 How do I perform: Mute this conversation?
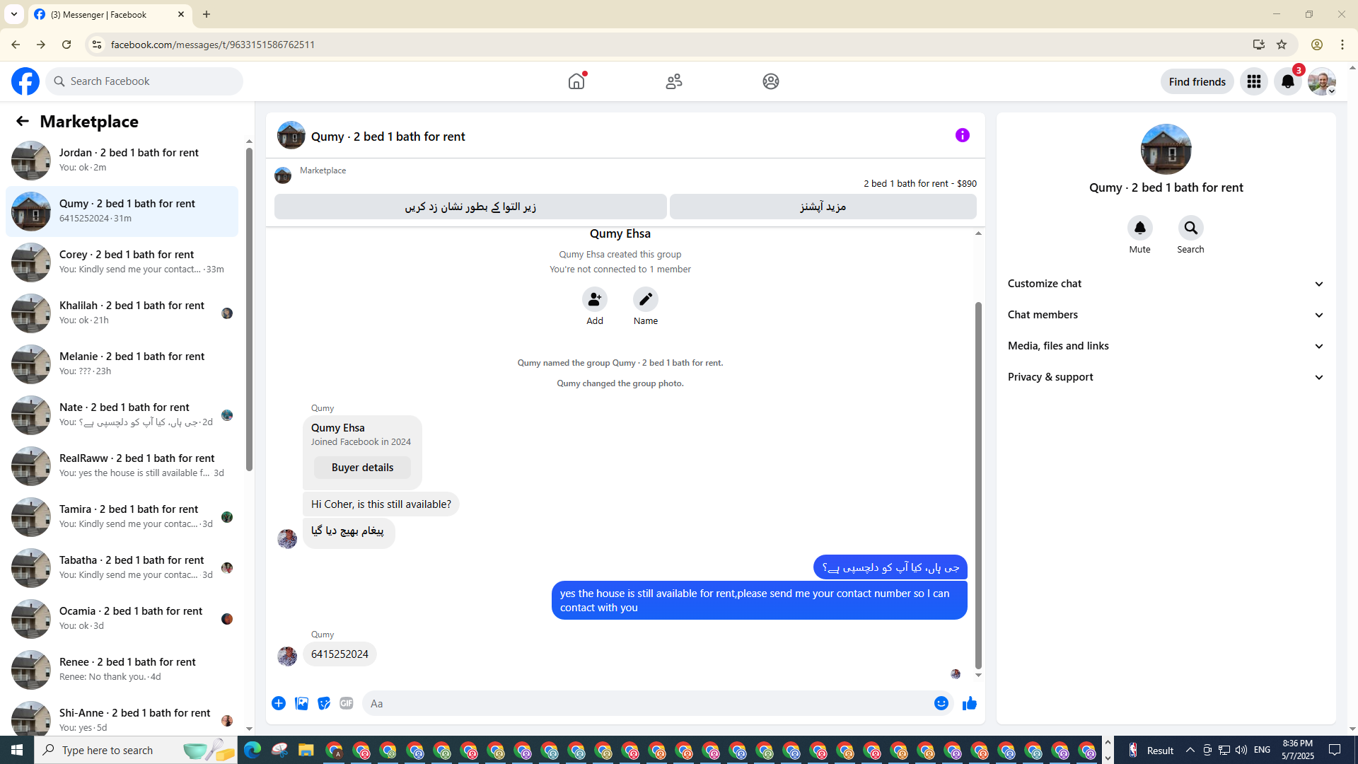(x=1139, y=228)
